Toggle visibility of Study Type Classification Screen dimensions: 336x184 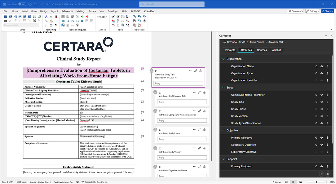tap(322, 123)
